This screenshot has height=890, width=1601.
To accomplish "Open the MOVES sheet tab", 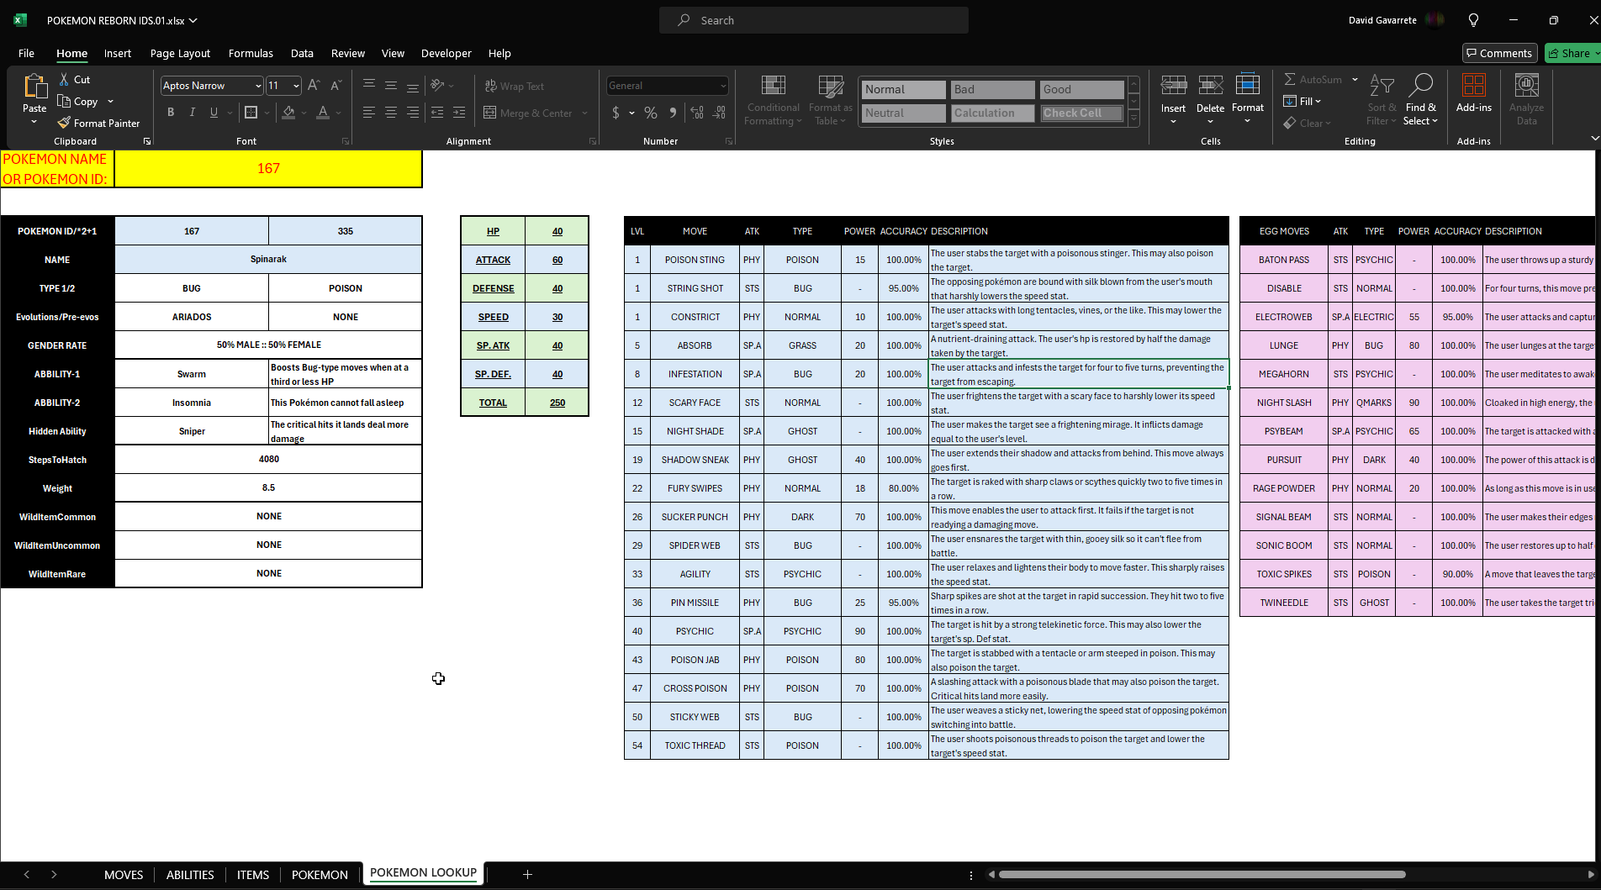I will [x=124, y=875].
